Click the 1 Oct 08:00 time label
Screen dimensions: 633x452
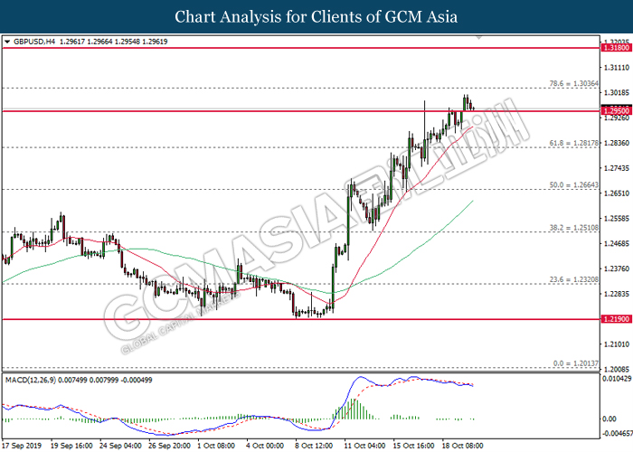coord(216,446)
